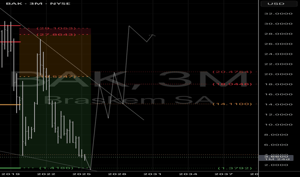This screenshot has height=177, width=300.
Task: Click the (14.1100) orange level label
Action: click(x=232, y=104)
